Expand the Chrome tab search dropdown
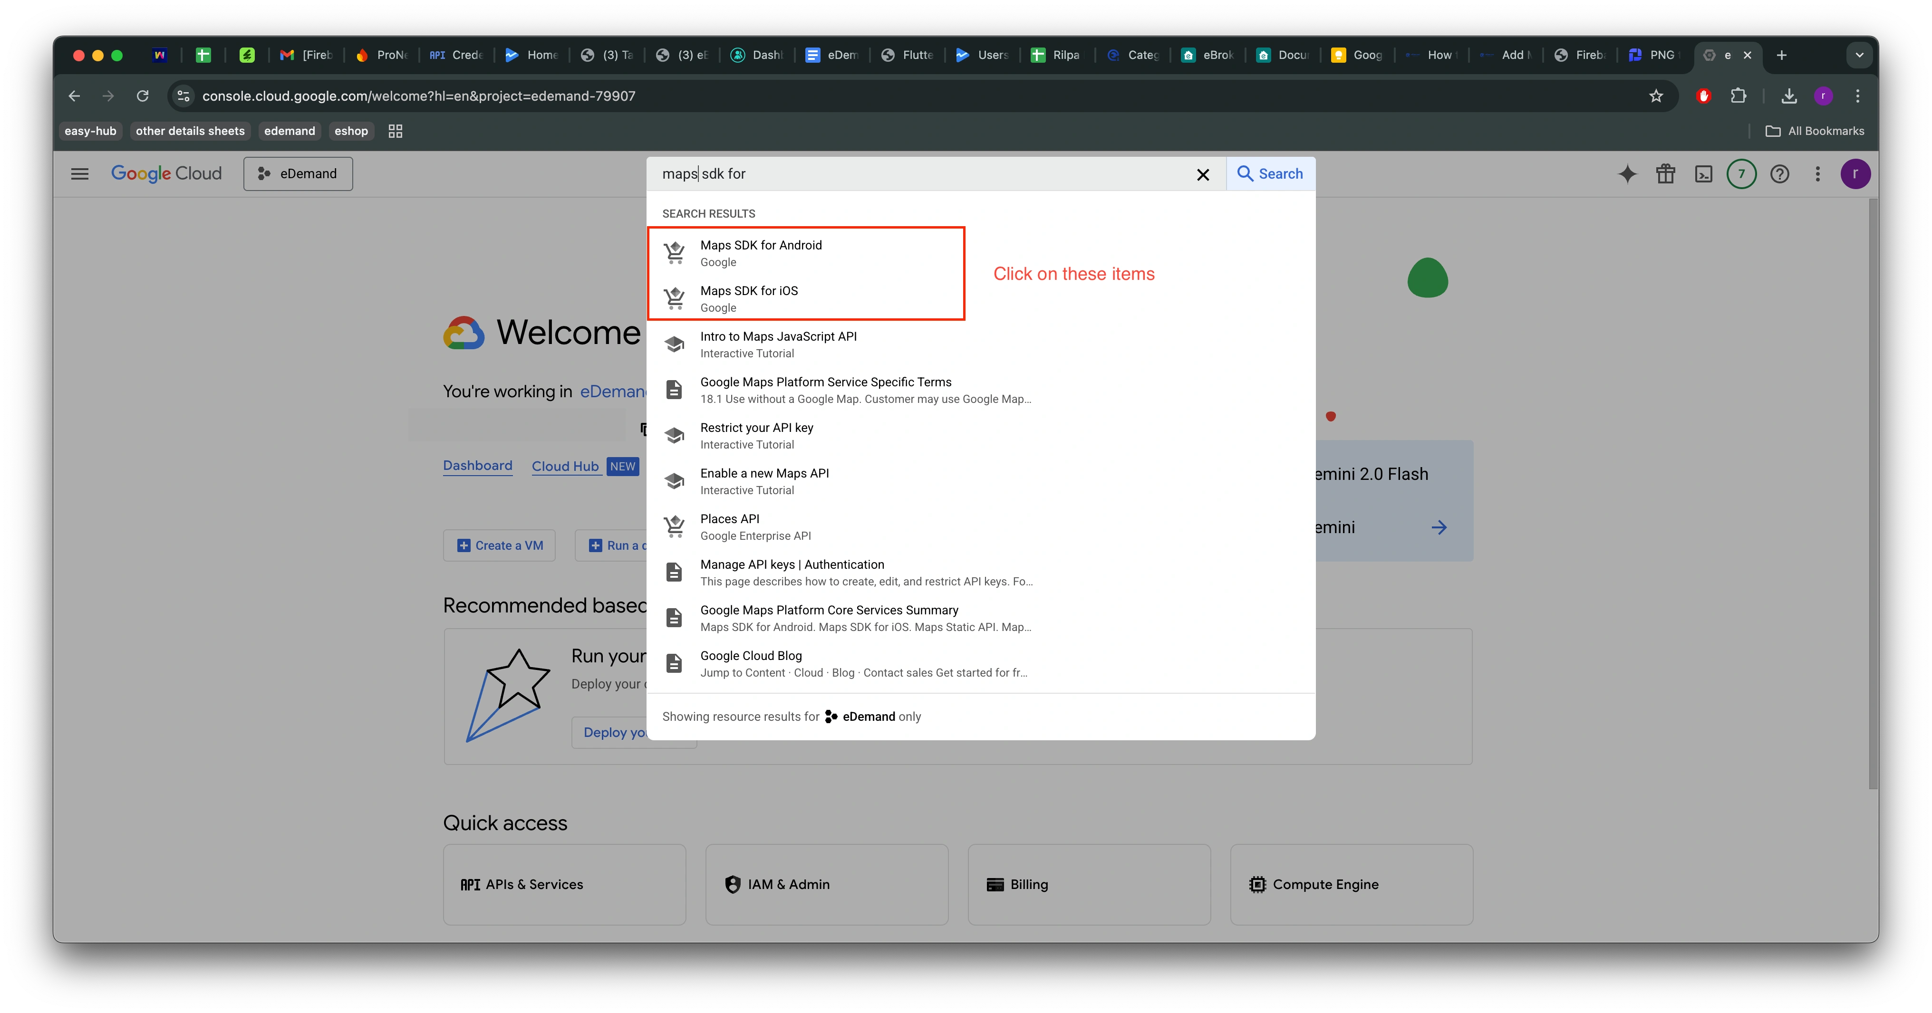 [1859, 55]
